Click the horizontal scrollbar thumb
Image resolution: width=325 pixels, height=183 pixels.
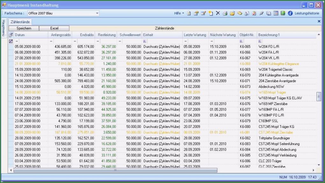pos(115,170)
